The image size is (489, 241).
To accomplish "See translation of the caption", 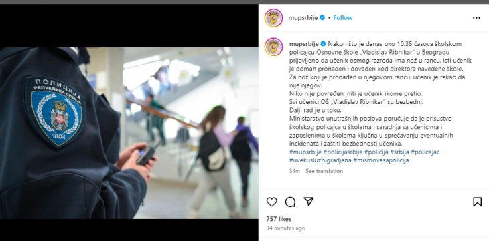I will (x=324, y=171).
